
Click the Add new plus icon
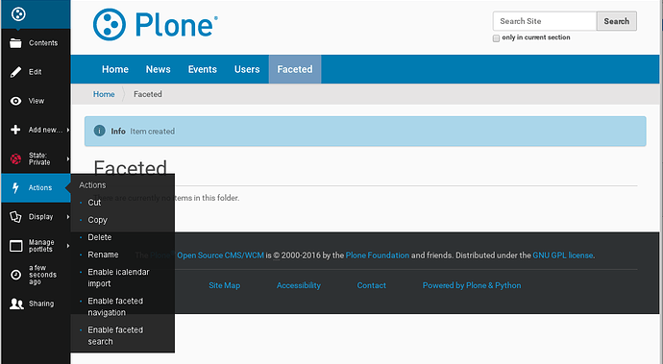coord(15,130)
